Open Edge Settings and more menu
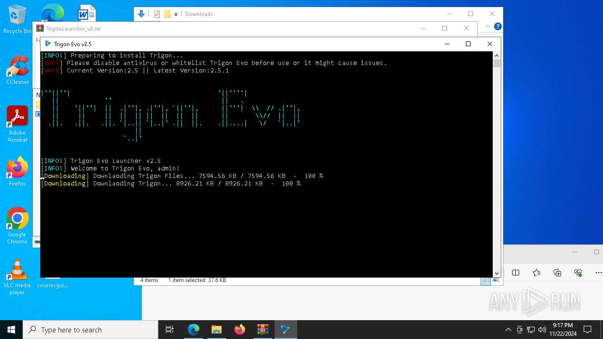 click(x=598, y=273)
